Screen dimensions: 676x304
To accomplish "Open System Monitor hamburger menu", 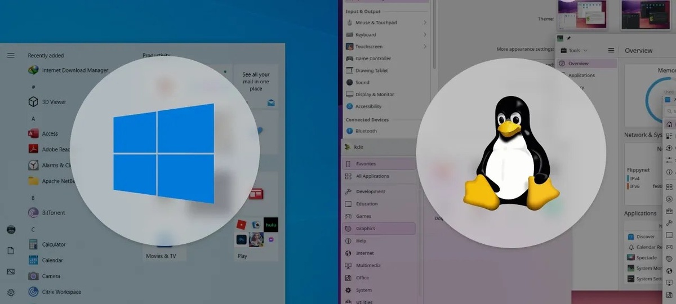I will click(x=611, y=51).
